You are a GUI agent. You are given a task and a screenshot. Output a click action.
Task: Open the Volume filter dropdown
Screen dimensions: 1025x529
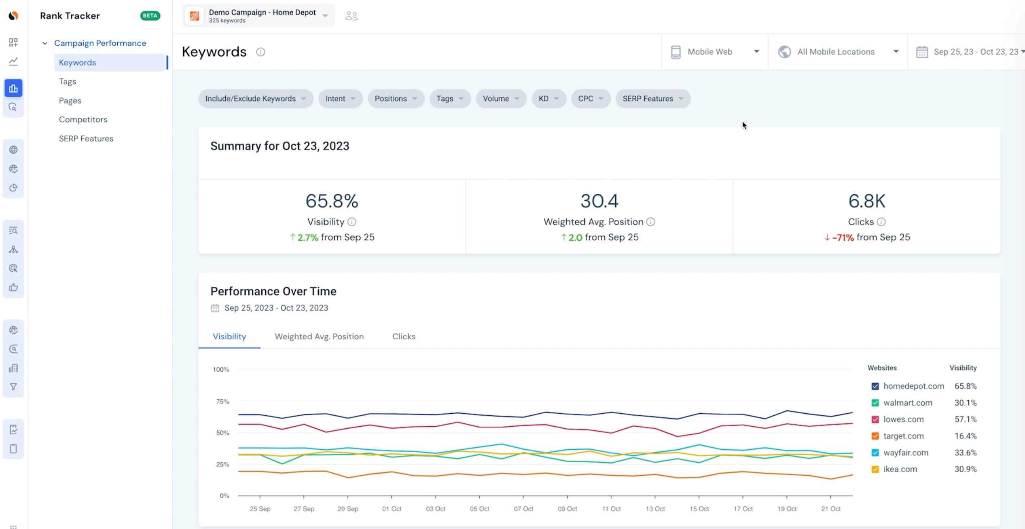click(501, 99)
